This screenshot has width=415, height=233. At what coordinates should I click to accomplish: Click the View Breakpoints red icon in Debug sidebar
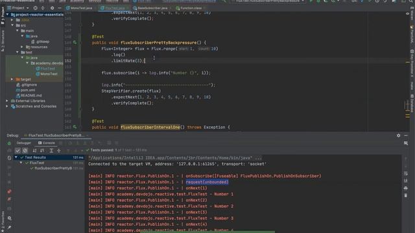tap(9, 192)
